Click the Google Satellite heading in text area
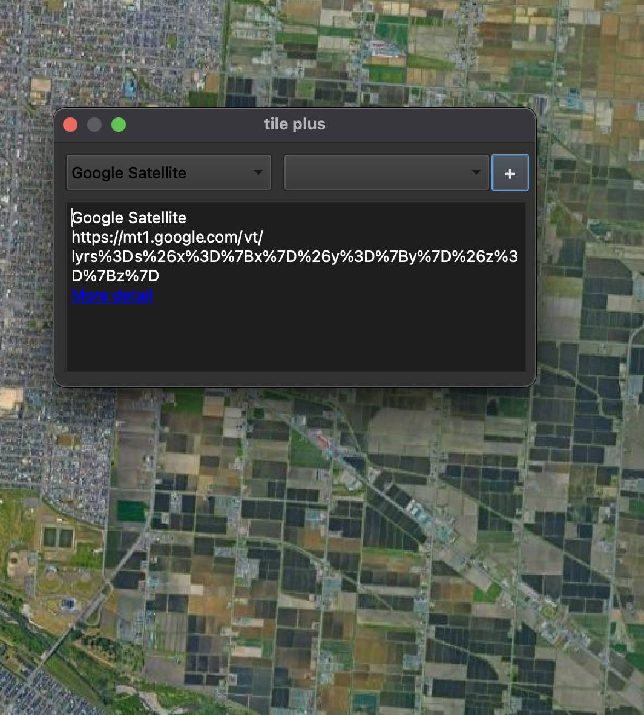This screenshot has width=644, height=715. coord(130,218)
